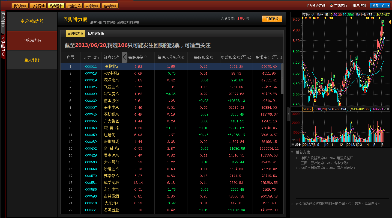
Task: Click stock code 000029
Action: coord(91,94)
